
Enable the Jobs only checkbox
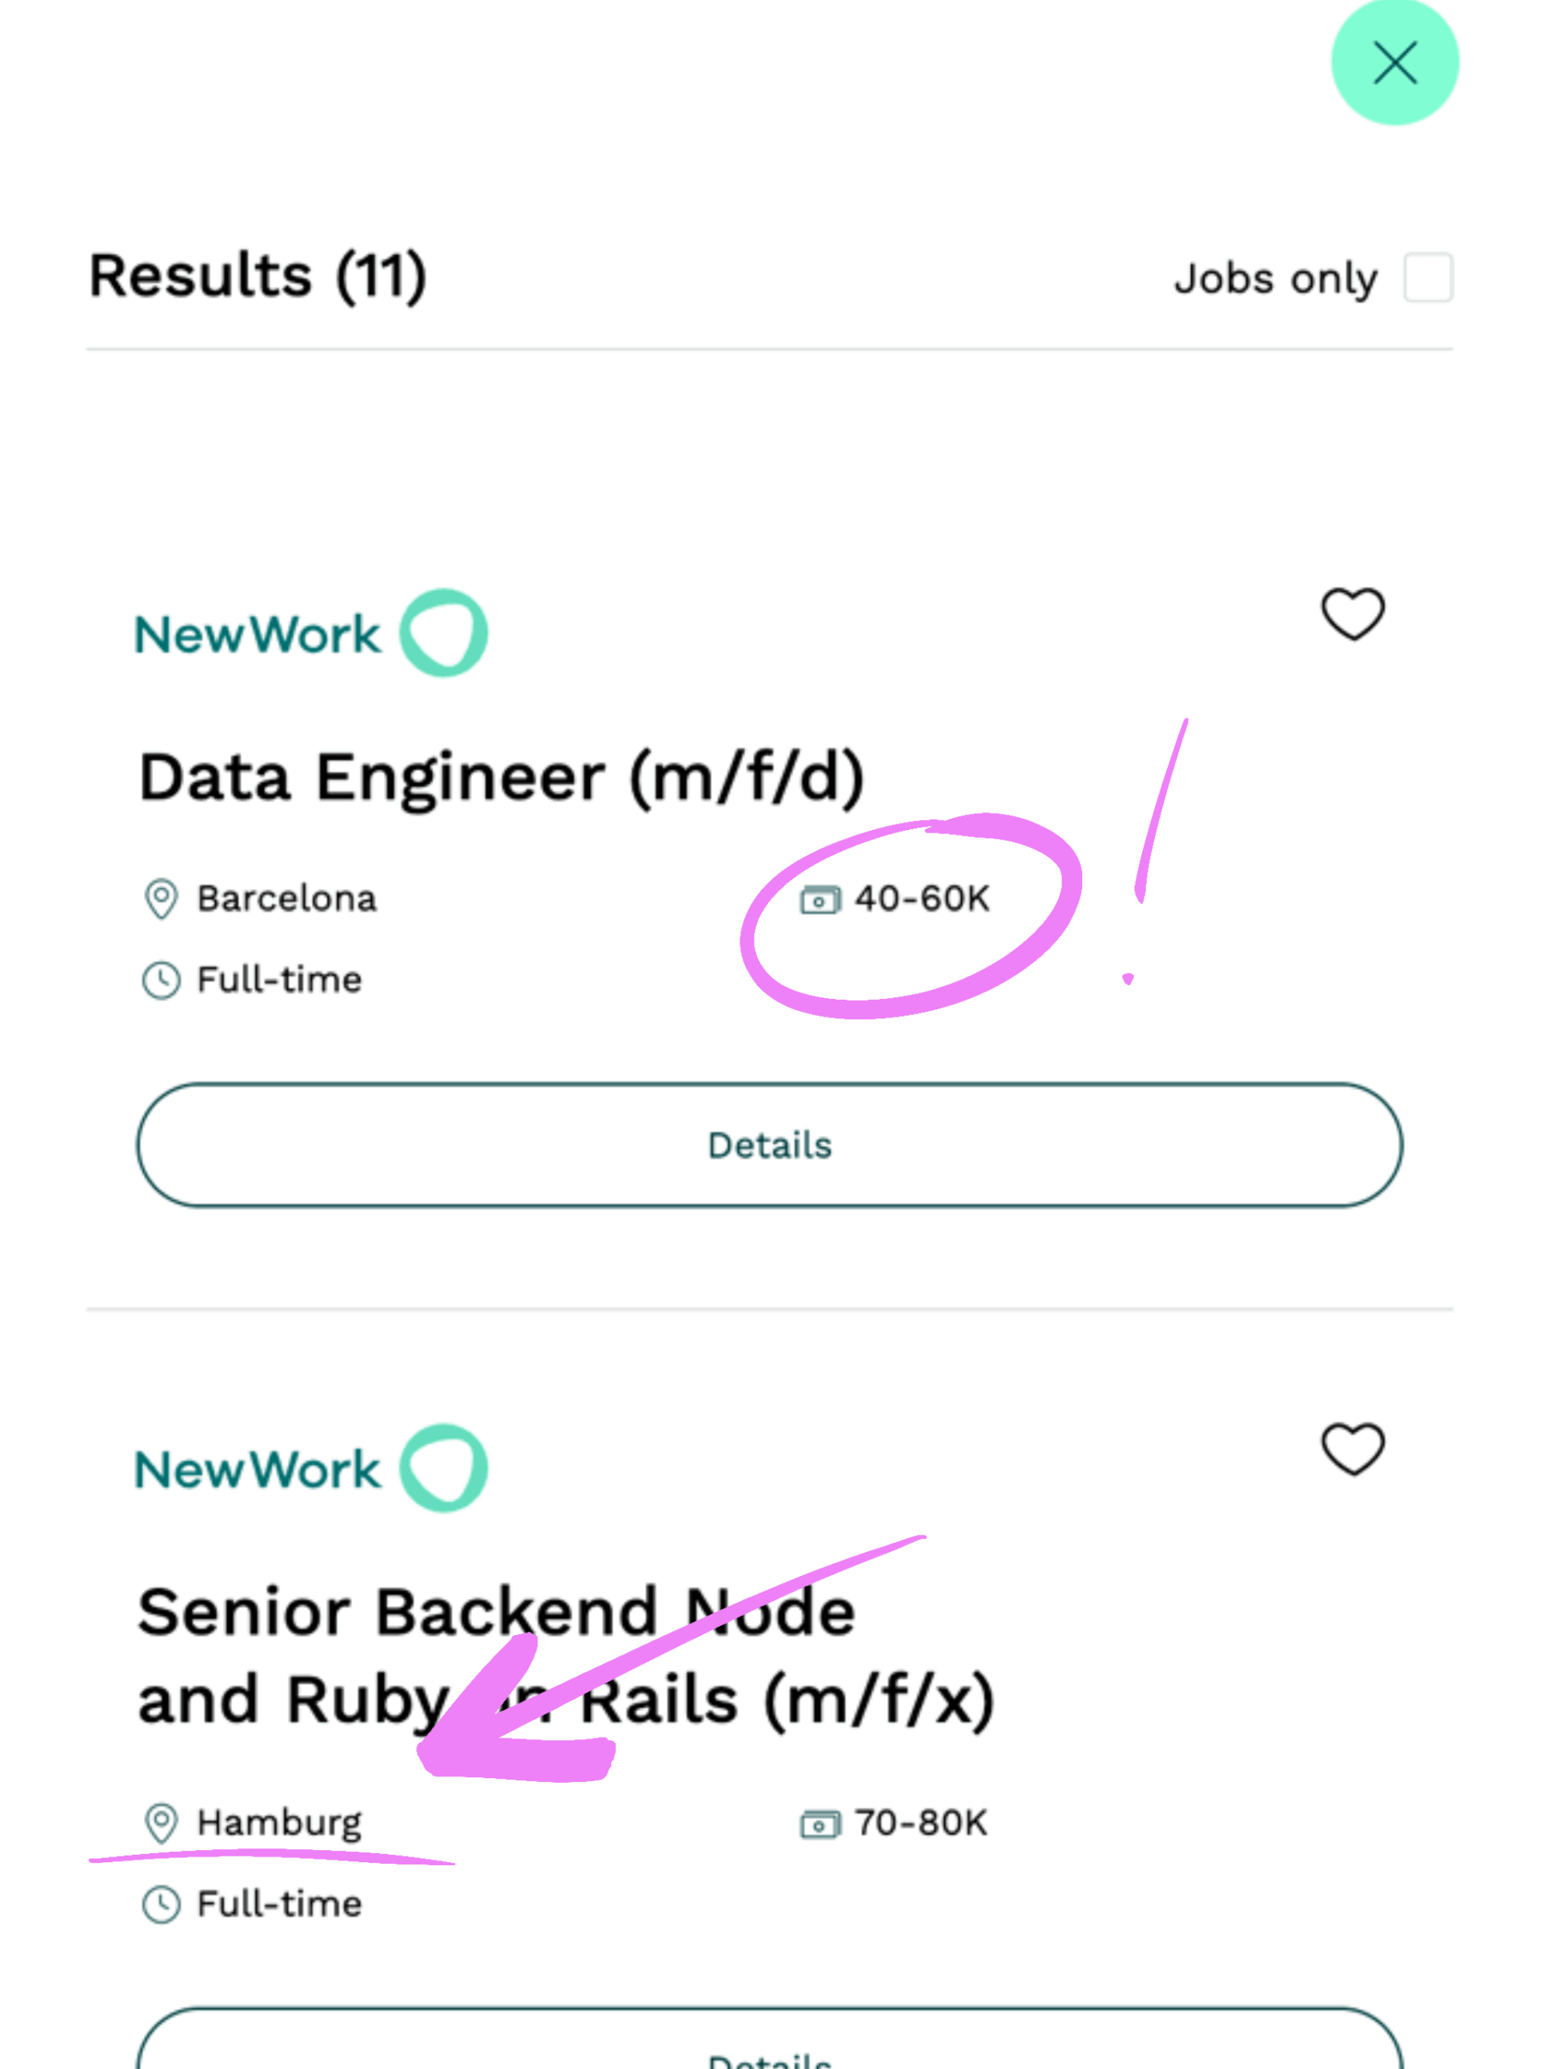pos(1427,277)
